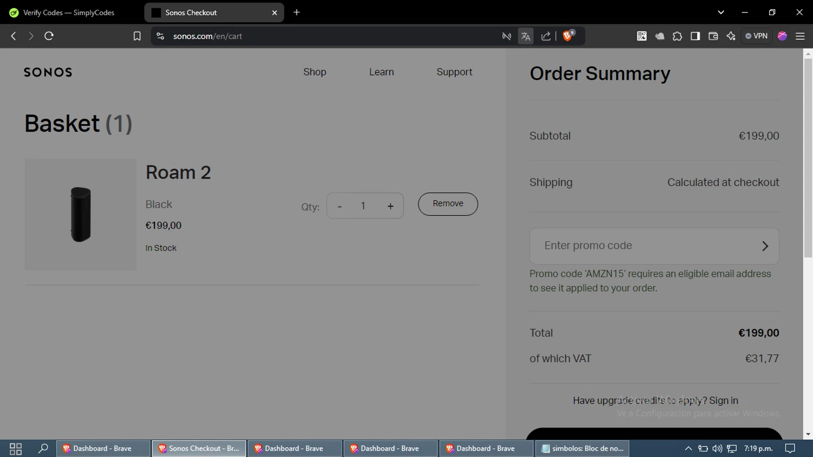Viewport: 813px width, 457px height.
Task: Click the 7:19 p.m. clock
Action: point(758,448)
